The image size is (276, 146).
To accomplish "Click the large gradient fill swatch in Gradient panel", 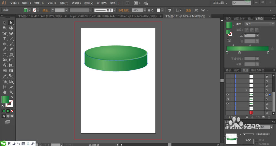I will (229, 25).
